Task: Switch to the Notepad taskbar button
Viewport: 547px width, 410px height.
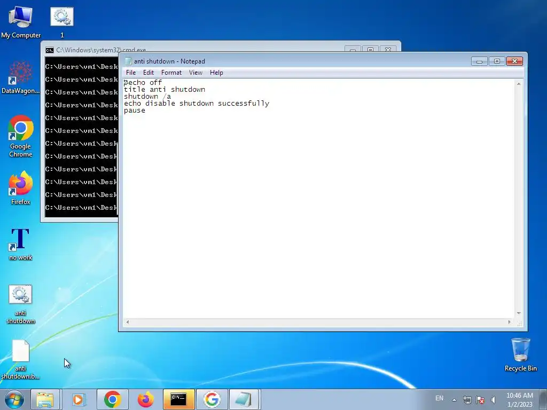Action: (244, 399)
